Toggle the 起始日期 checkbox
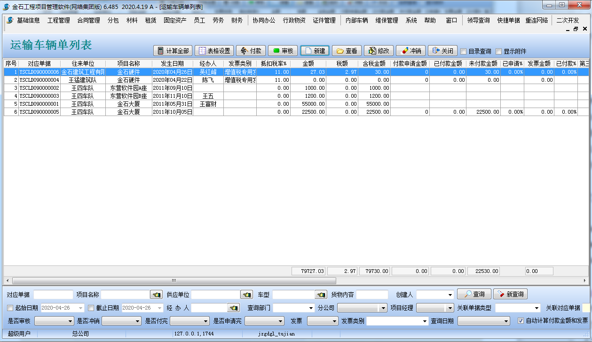 pos(10,308)
